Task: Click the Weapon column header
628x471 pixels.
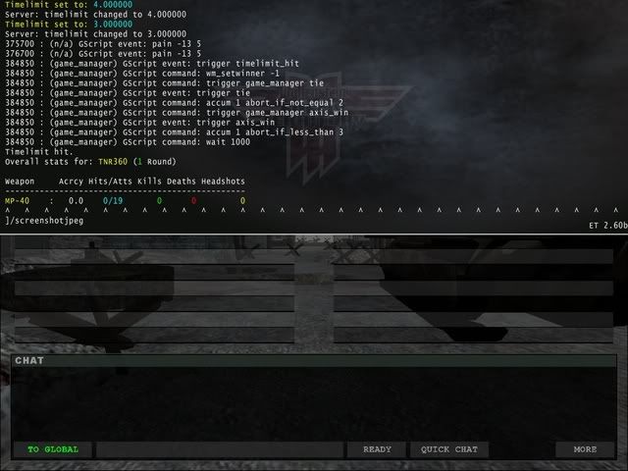Action: pos(20,182)
